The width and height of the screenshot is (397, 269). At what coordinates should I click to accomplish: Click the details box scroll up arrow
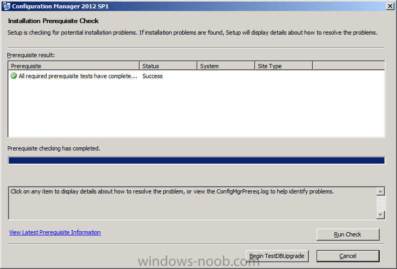point(381,191)
